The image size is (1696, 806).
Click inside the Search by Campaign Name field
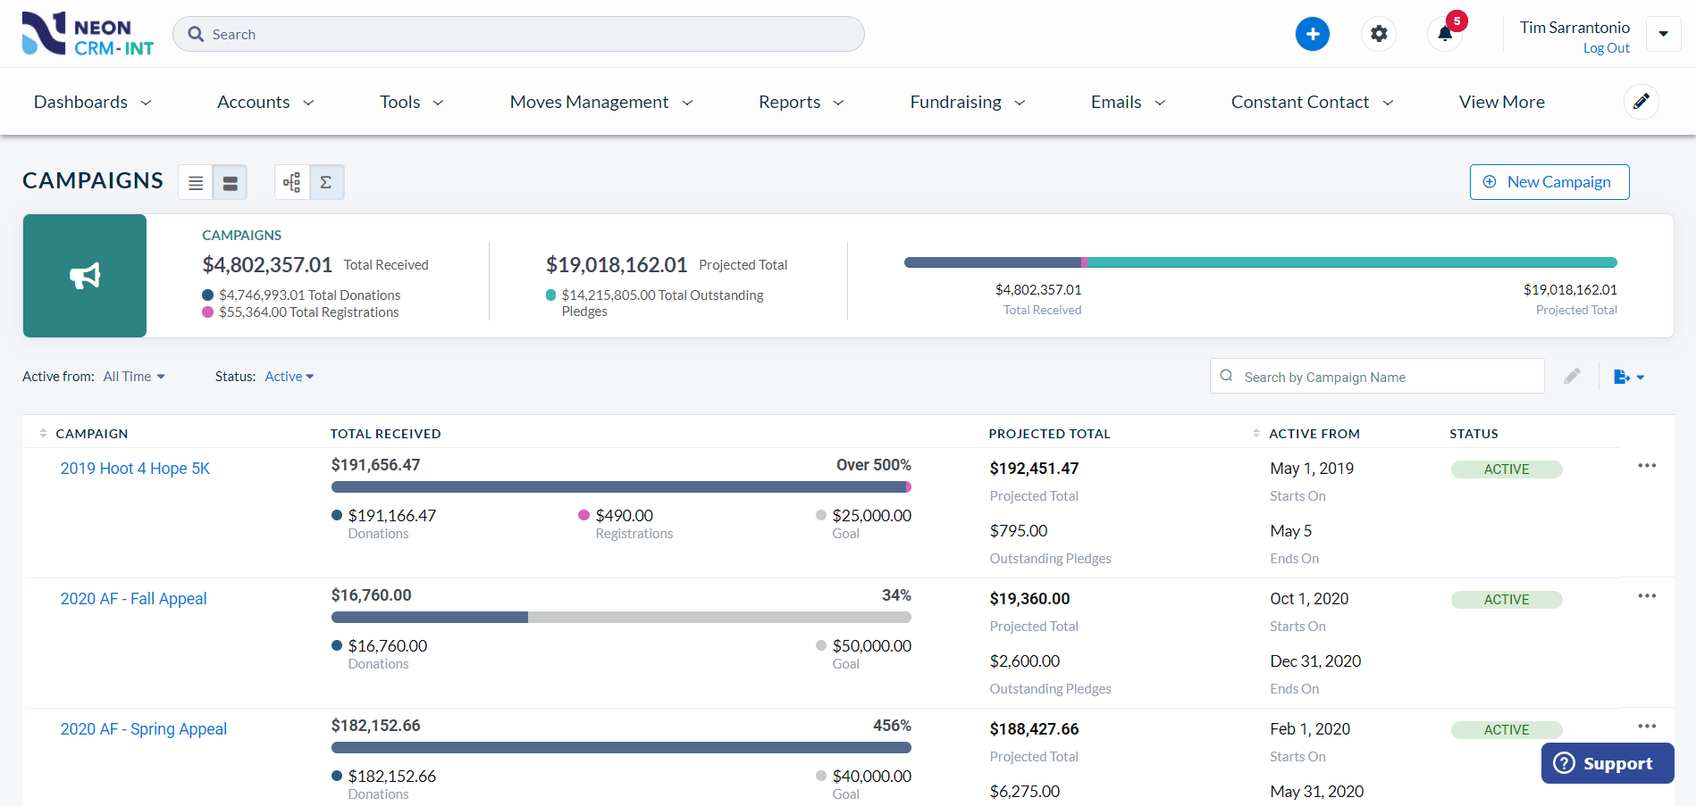pyautogui.click(x=1376, y=376)
